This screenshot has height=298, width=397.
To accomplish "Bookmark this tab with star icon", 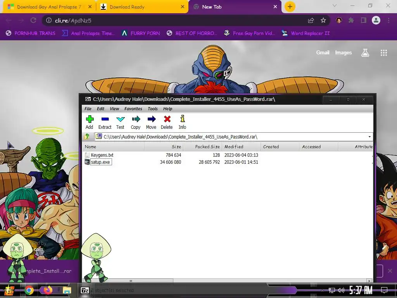I will click(323, 21).
